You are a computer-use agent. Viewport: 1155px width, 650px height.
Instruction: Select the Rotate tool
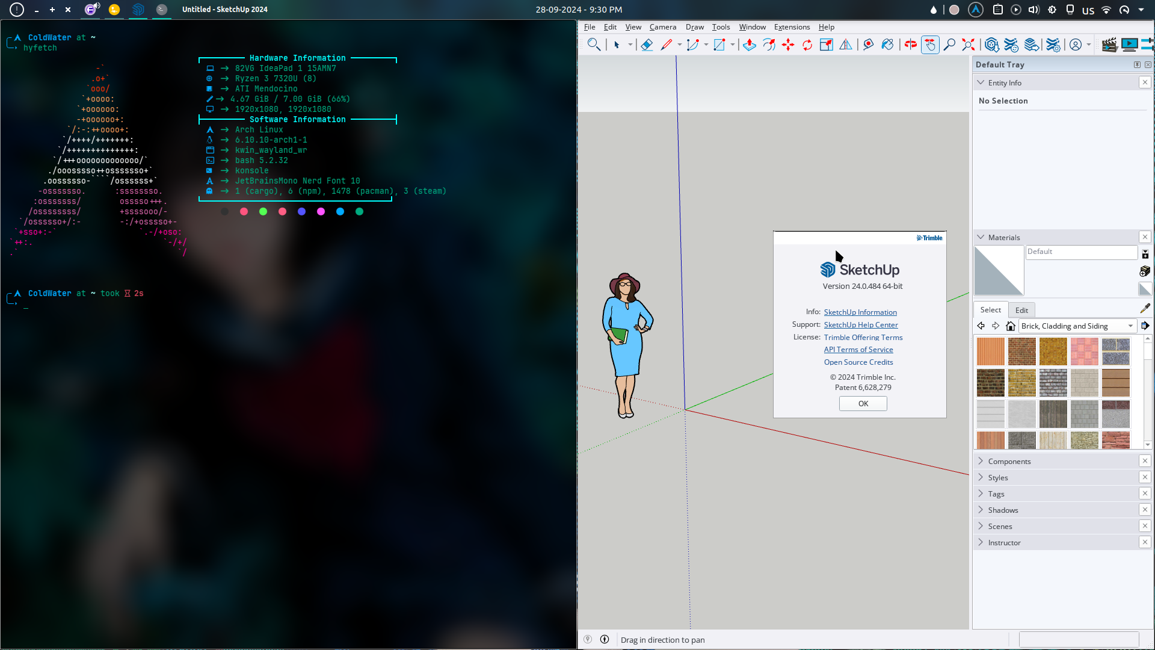pos(807,45)
